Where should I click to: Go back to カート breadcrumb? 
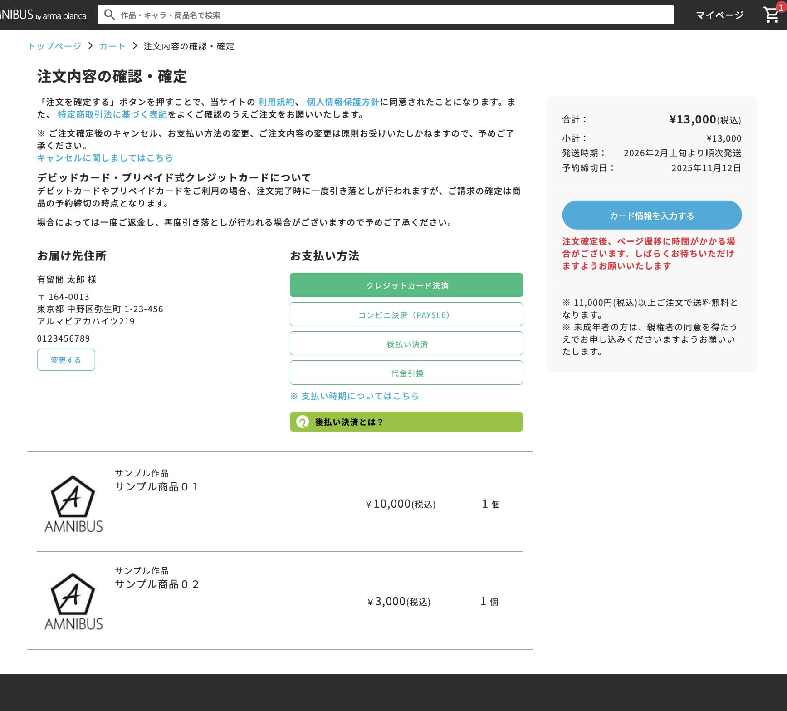112,46
